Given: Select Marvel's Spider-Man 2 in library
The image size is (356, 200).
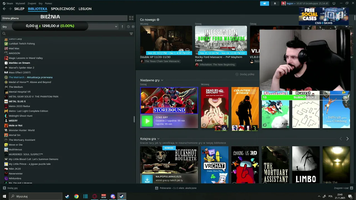Looking at the screenshot, I should (x=21, y=67).
